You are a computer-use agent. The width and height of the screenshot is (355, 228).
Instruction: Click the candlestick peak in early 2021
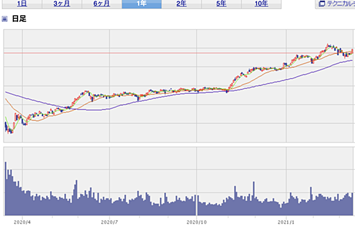(x=328, y=45)
